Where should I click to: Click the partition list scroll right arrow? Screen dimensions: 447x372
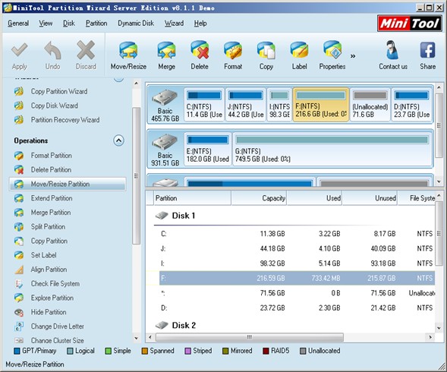(430, 337)
